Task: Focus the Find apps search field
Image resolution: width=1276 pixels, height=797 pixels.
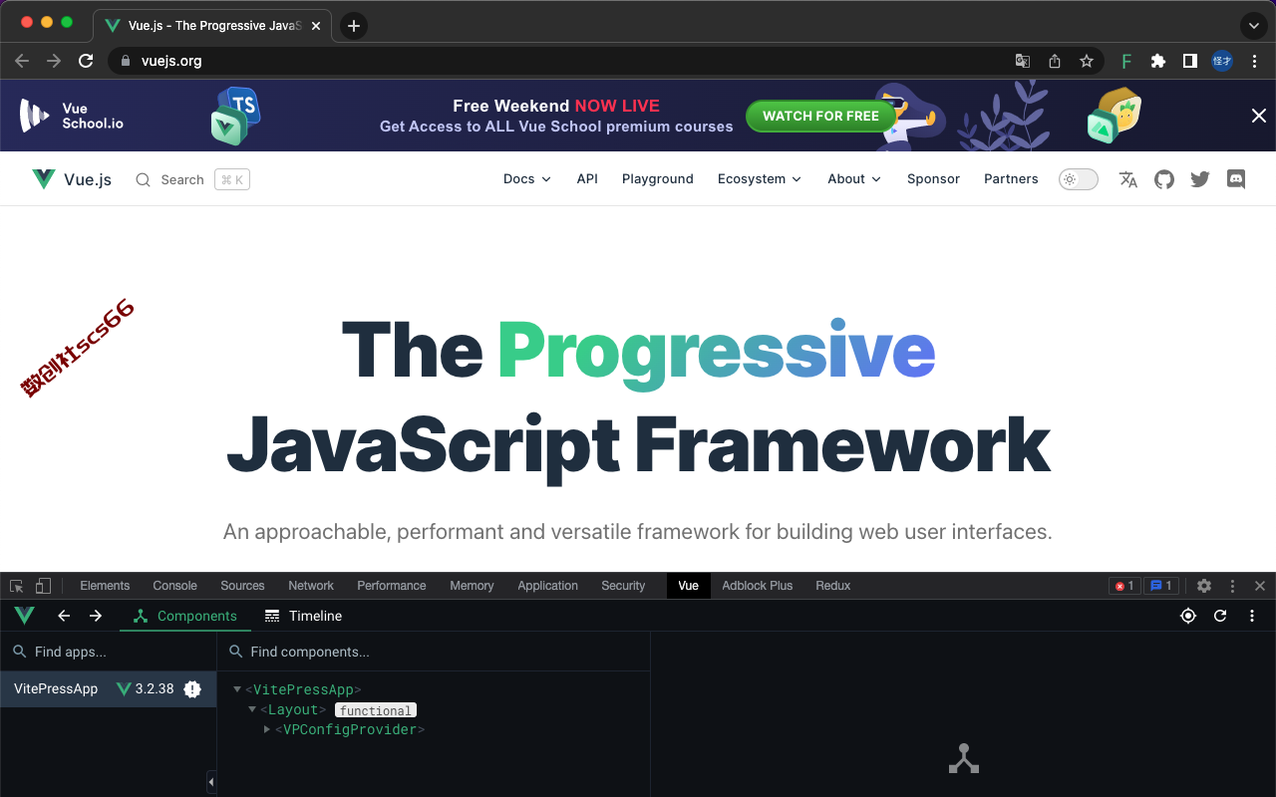Action: (108, 652)
